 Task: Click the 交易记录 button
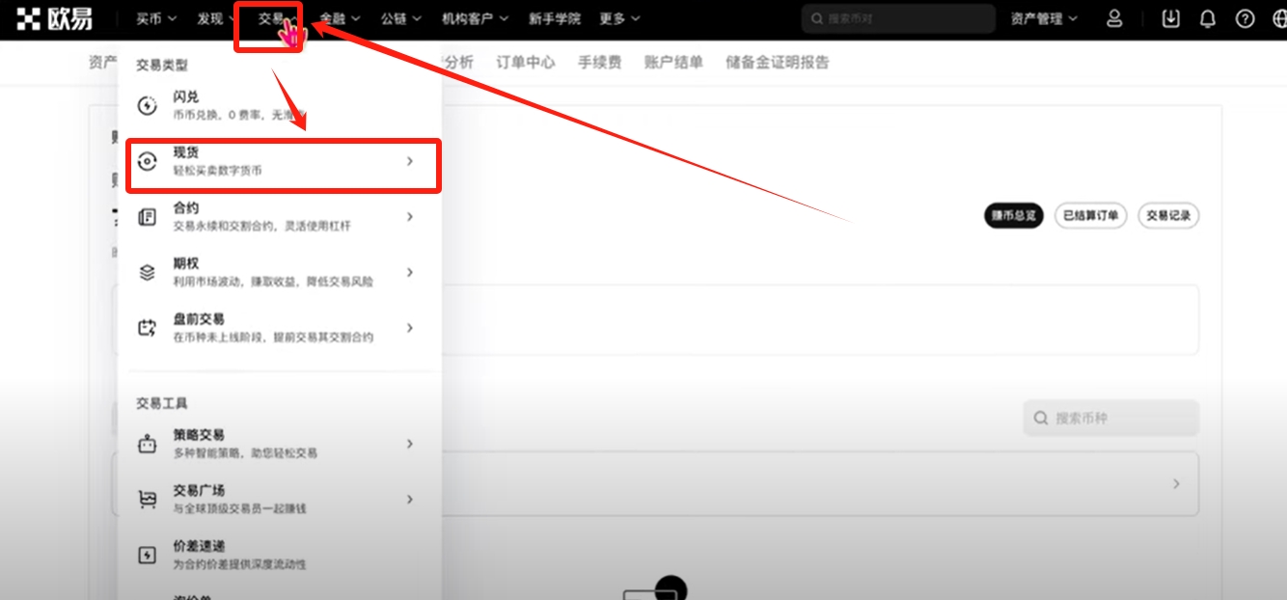[1168, 216]
